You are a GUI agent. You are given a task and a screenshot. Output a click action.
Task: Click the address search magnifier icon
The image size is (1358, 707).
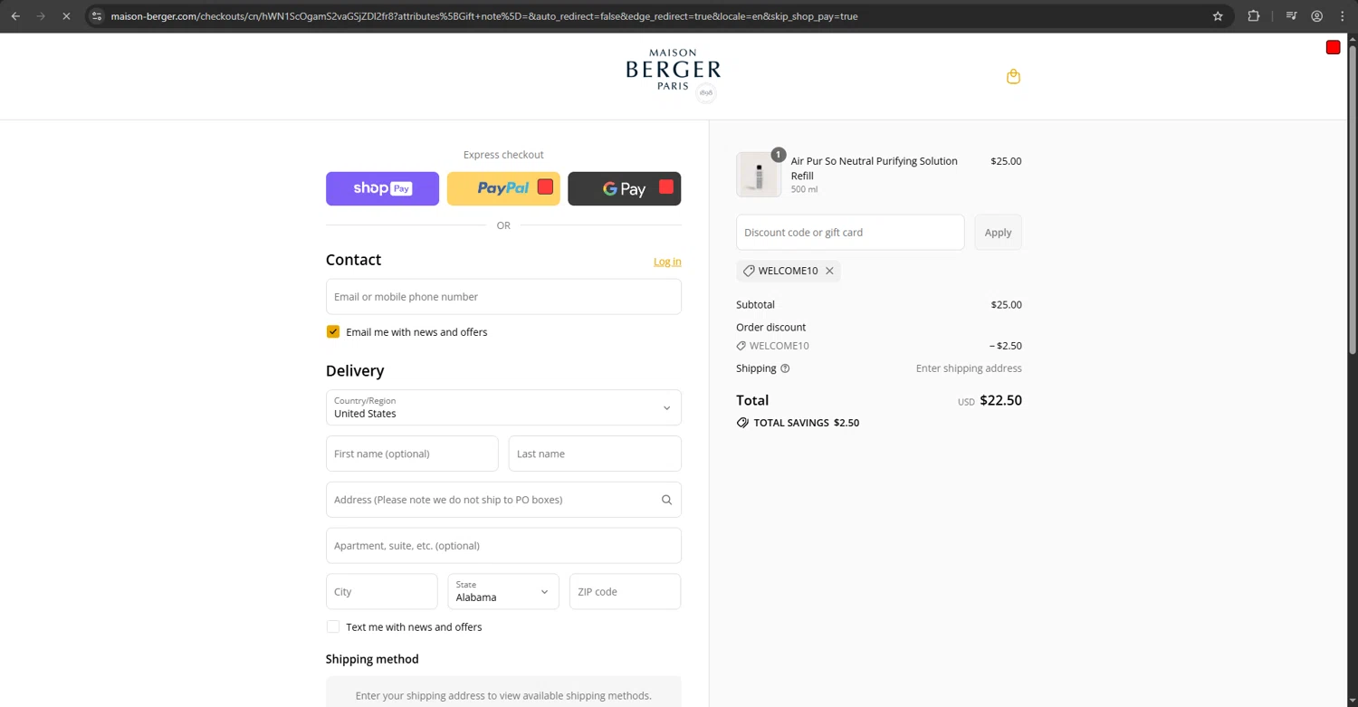pyautogui.click(x=667, y=500)
